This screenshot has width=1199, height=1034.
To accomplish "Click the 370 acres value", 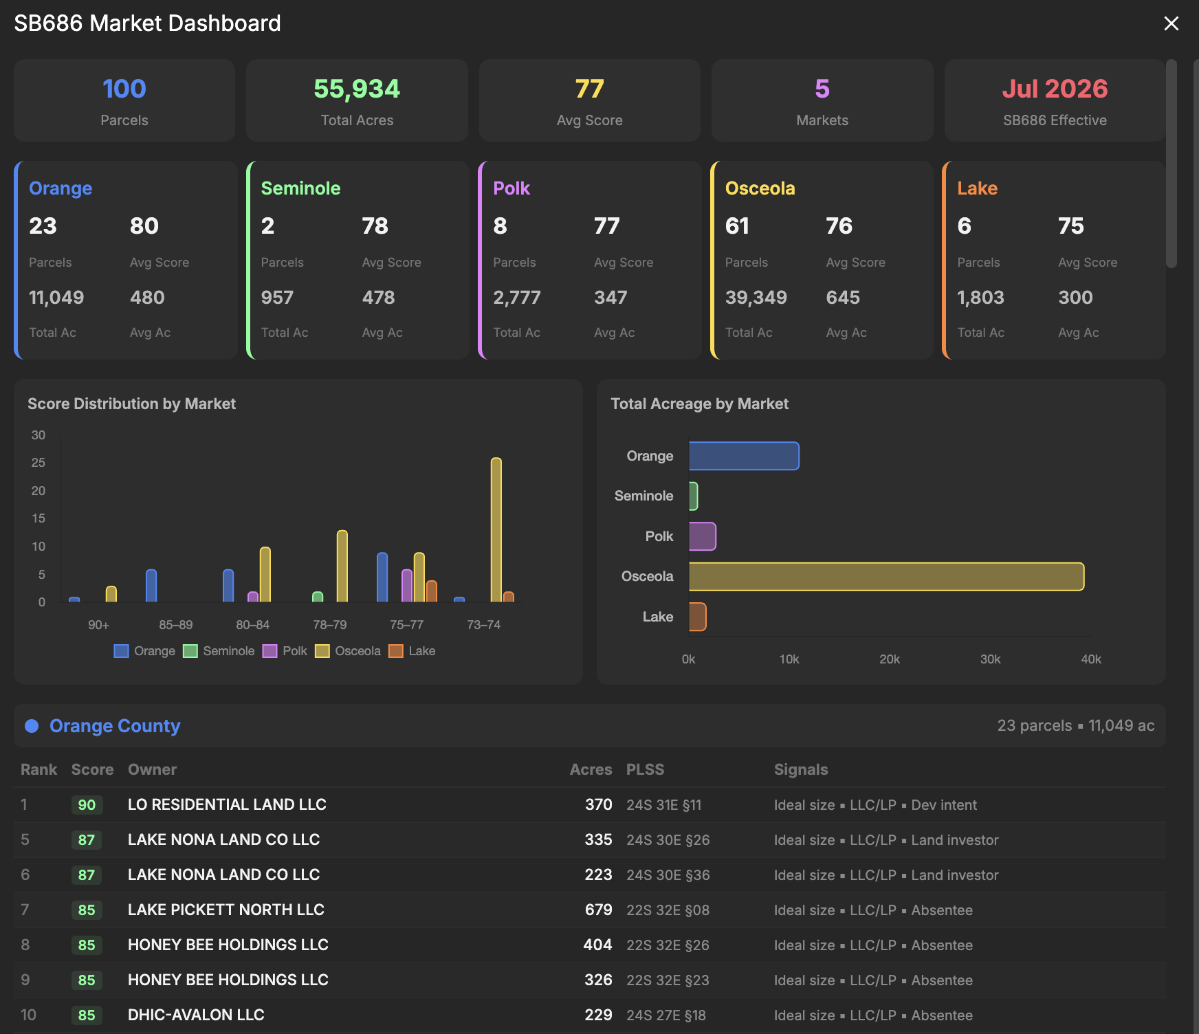I will point(598,804).
